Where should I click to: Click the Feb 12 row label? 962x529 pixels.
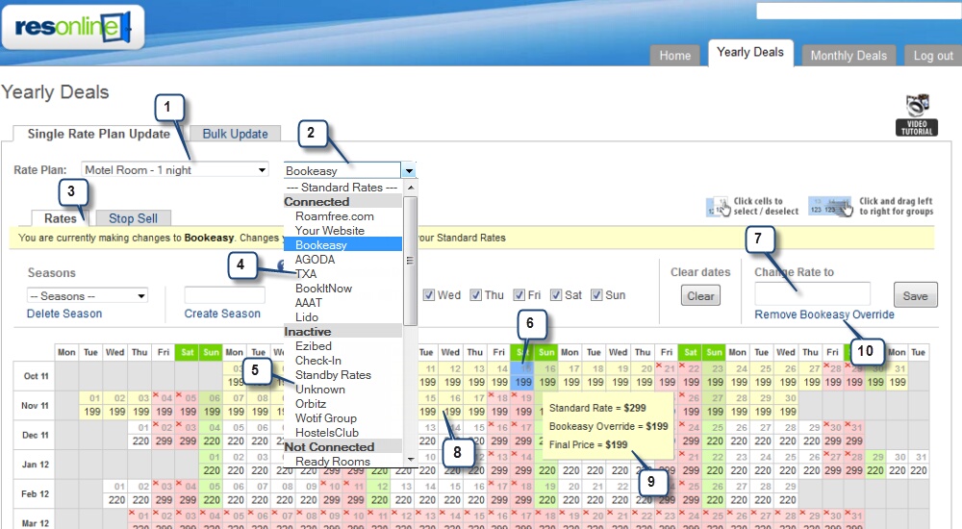(x=36, y=494)
